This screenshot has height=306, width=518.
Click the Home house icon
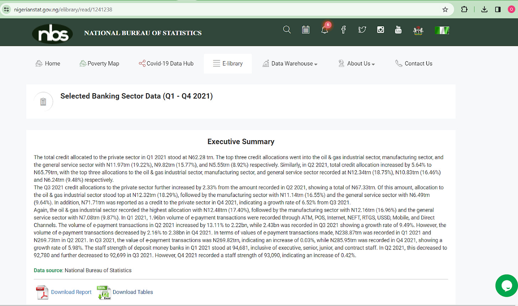coord(39,63)
